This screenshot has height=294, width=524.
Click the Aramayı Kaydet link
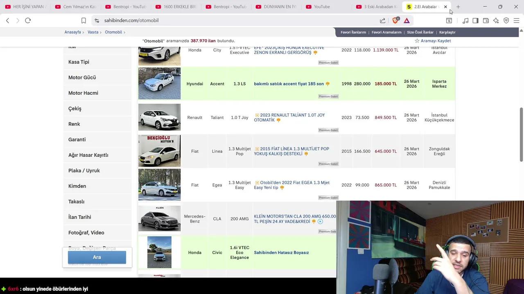tap(436, 41)
